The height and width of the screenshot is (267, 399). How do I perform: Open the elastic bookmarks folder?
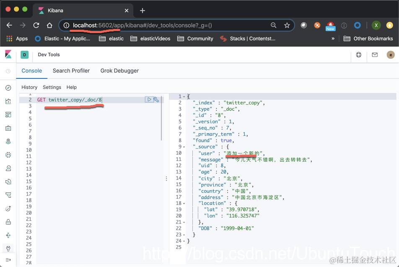(111, 39)
